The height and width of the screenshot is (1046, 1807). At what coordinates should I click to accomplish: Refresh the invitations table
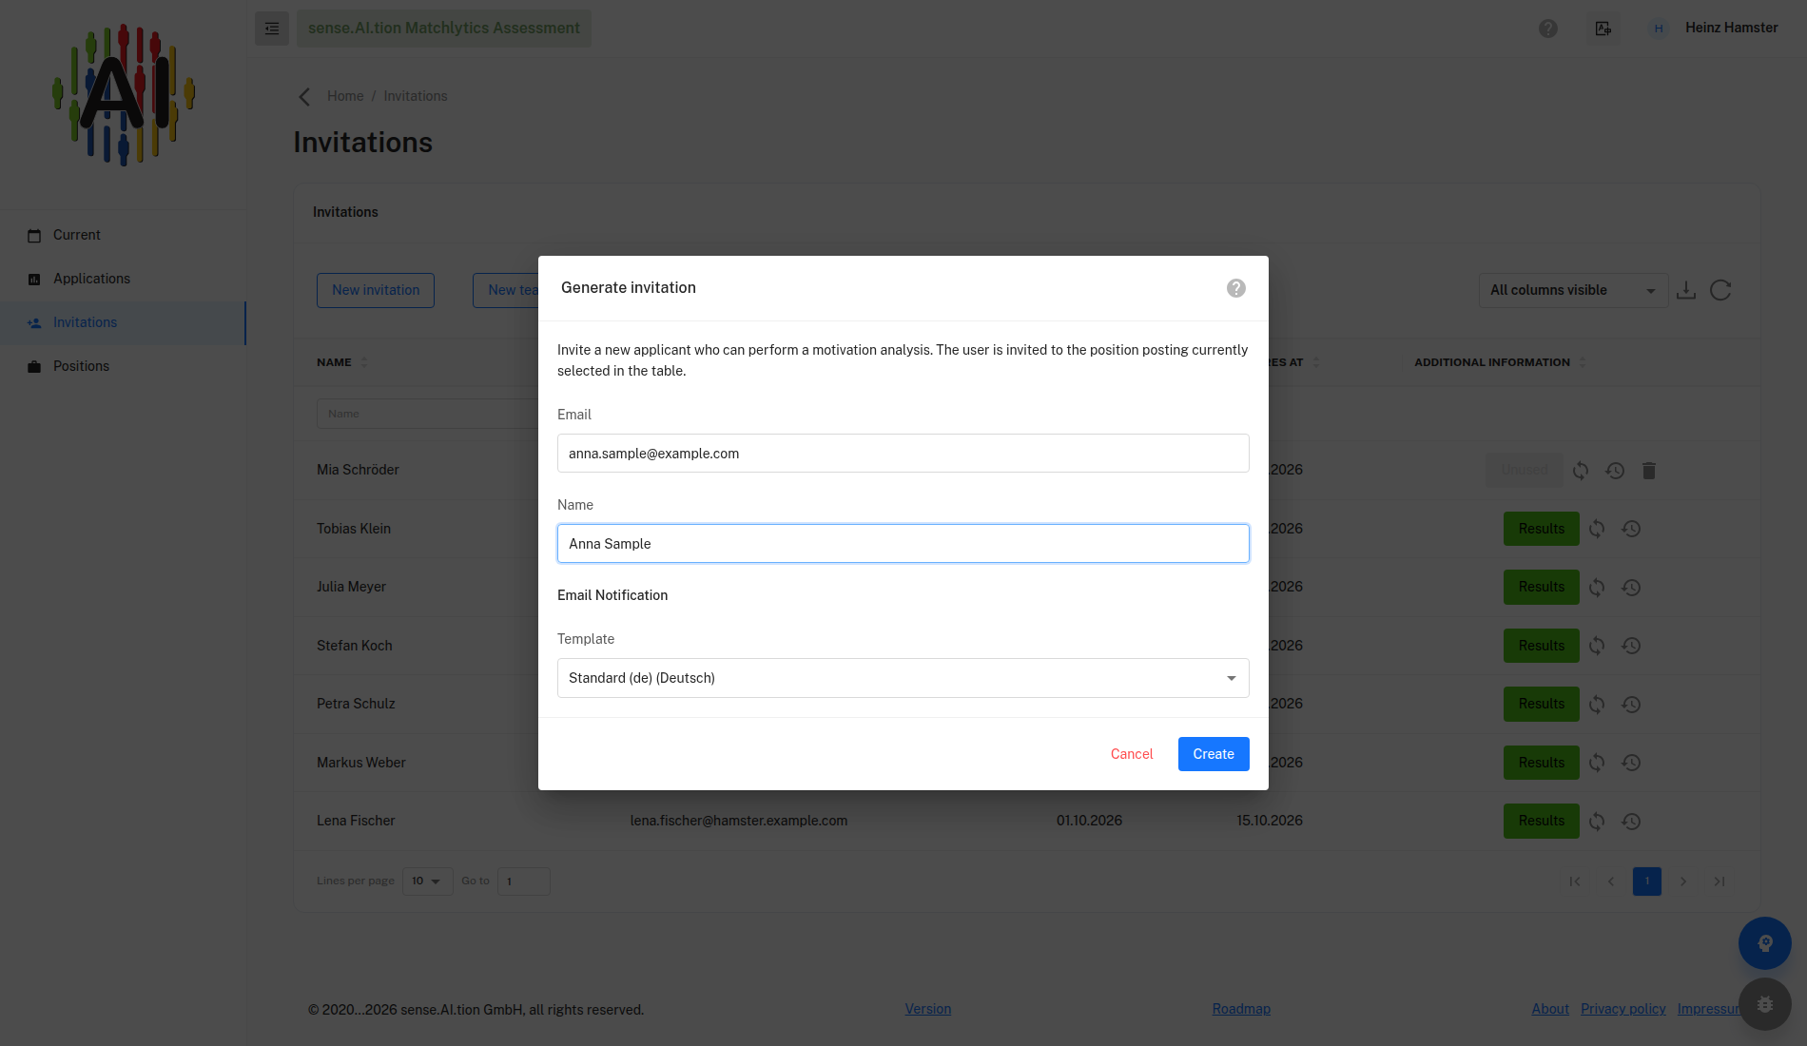(1720, 290)
